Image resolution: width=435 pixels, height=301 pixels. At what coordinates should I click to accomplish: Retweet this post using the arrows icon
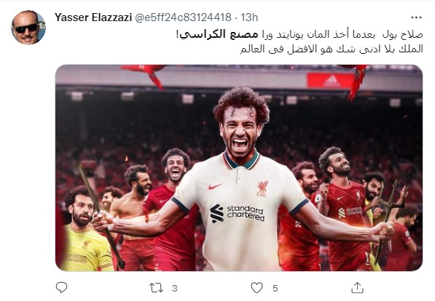tap(156, 288)
